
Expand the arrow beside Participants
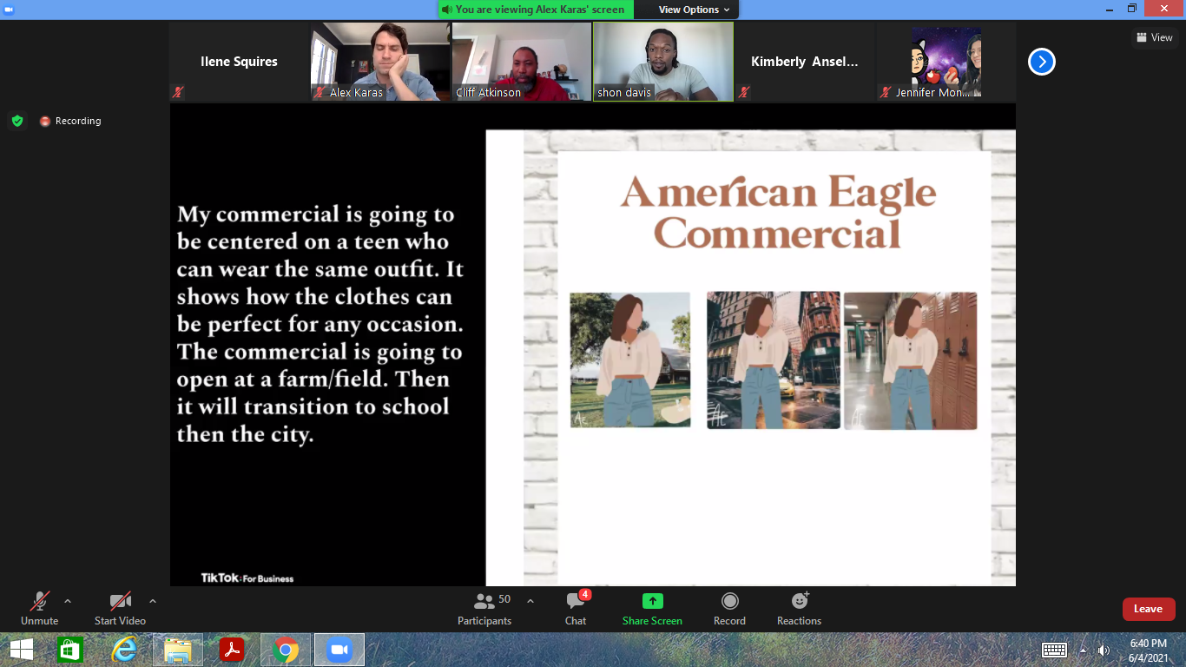(530, 601)
